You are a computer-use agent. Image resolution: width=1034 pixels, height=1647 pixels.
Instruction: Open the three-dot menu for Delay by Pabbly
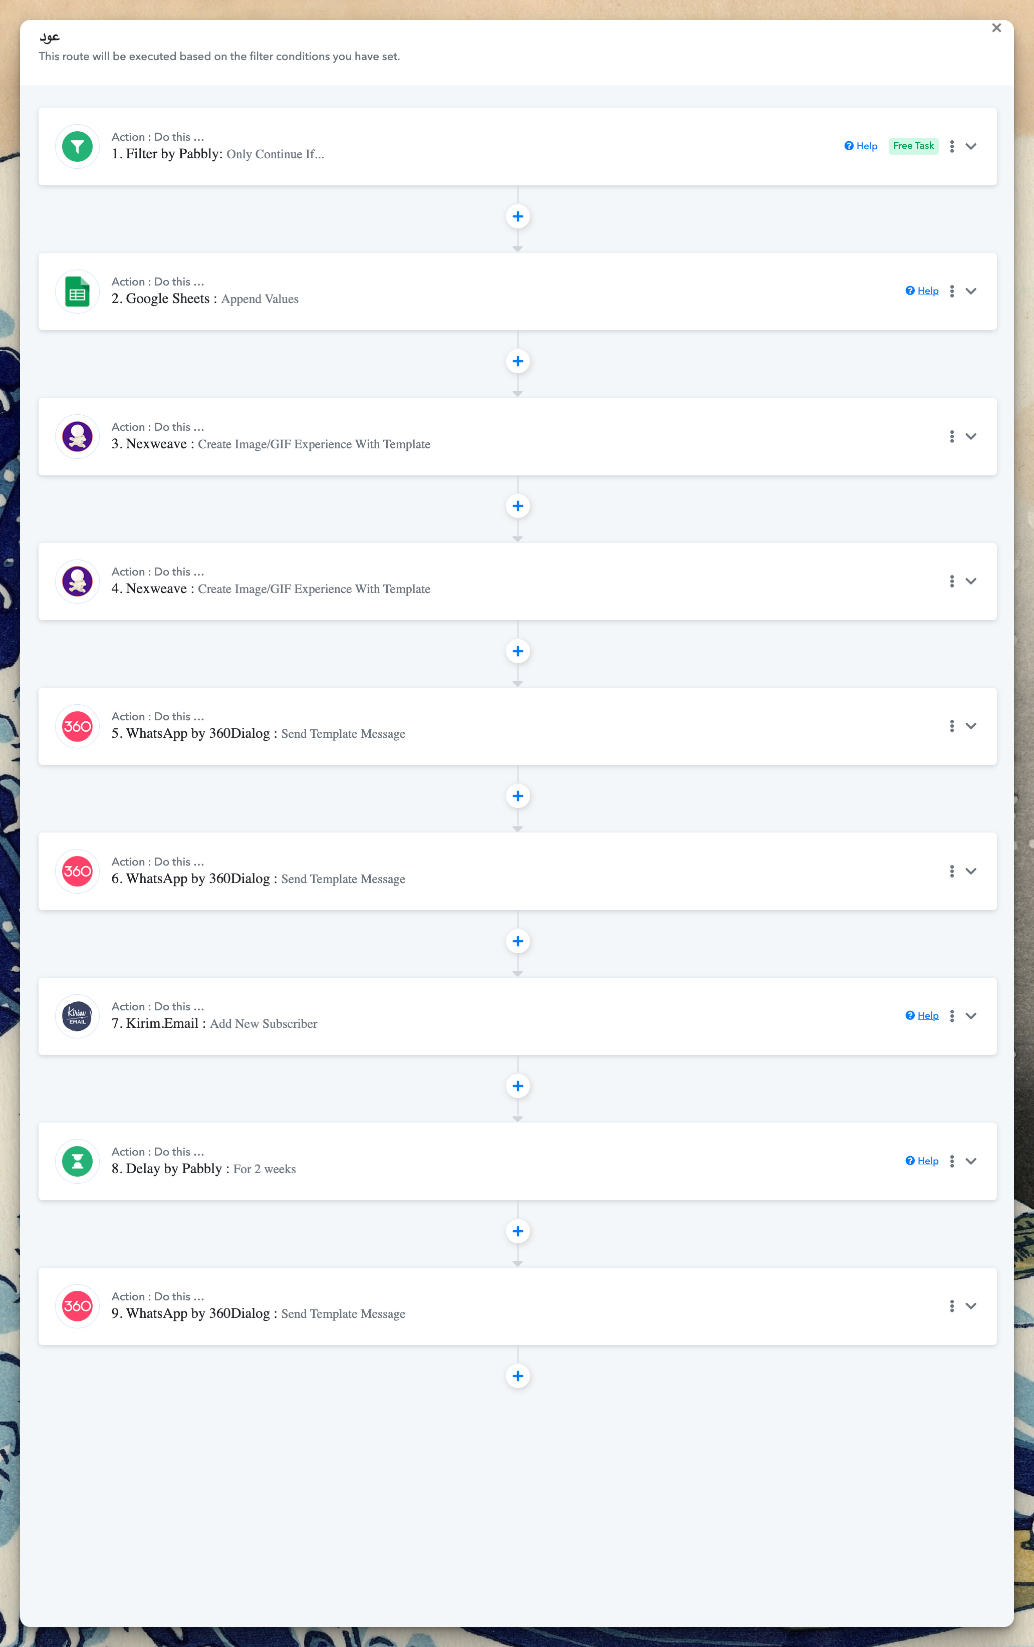pos(952,1161)
